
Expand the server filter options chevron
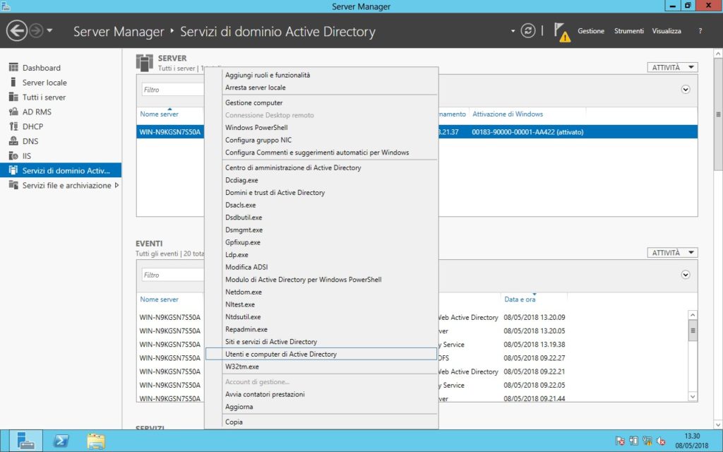[686, 90]
